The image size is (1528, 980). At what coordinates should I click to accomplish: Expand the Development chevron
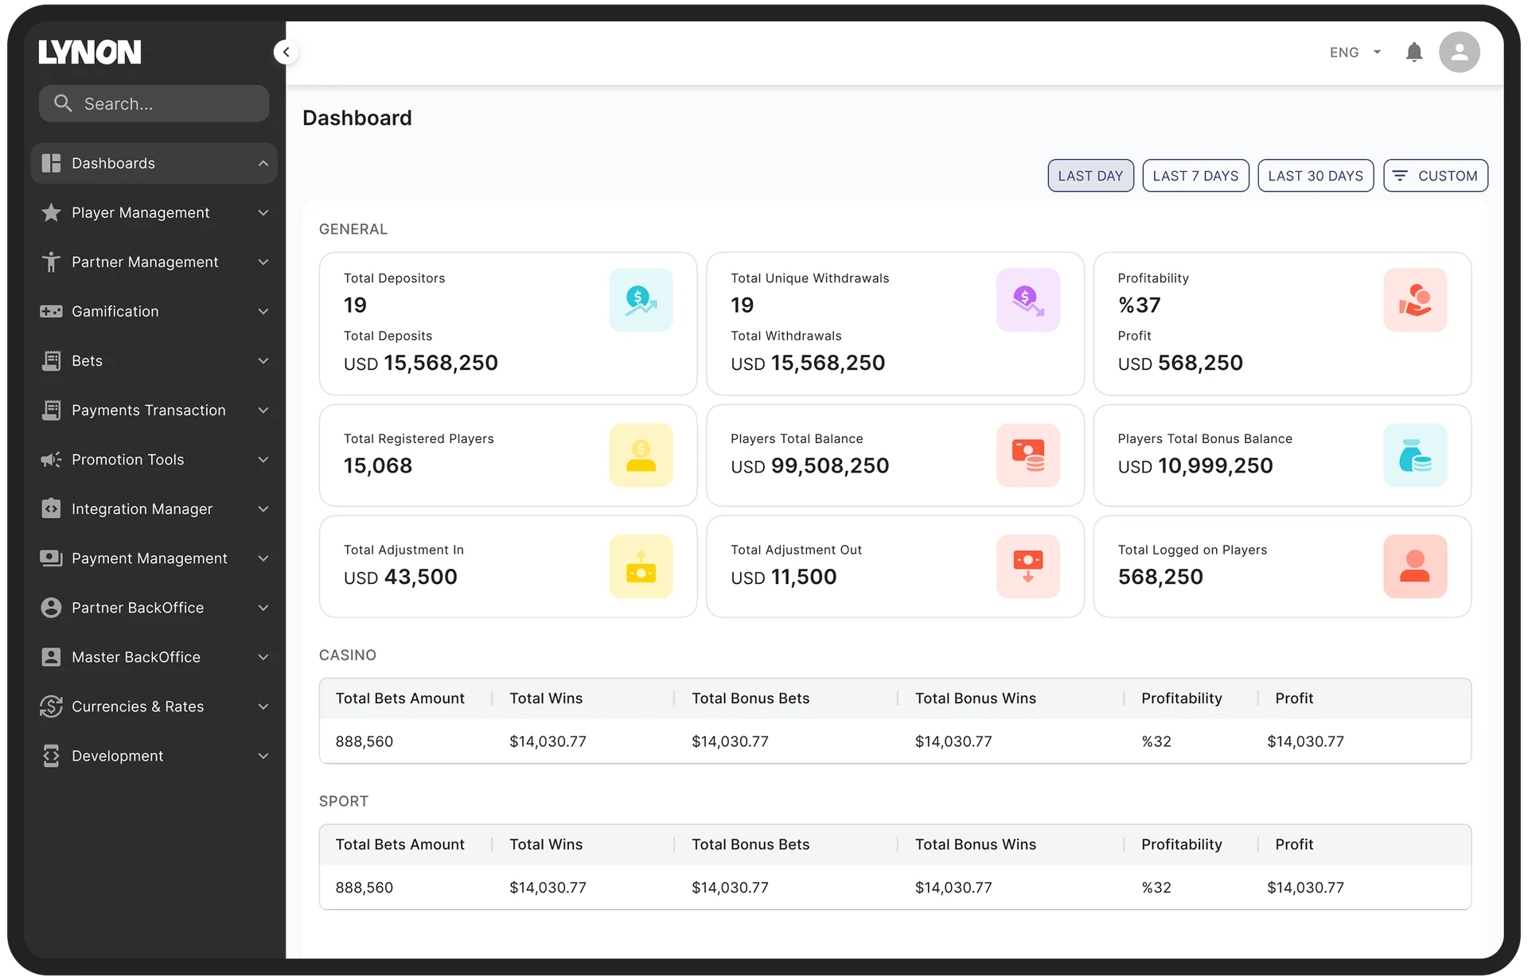pyautogui.click(x=263, y=756)
